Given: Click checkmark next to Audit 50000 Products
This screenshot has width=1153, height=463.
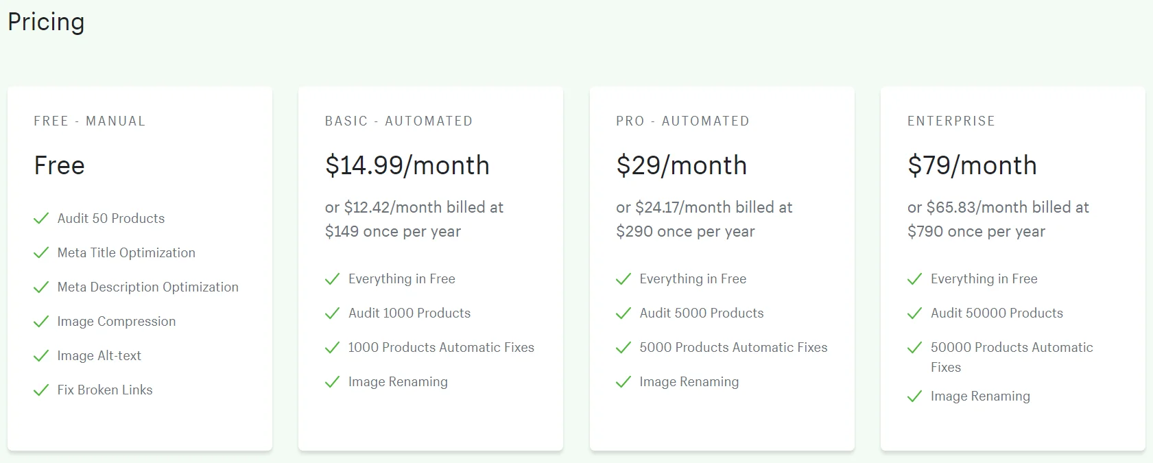Looking at the screenshot, I should (x=914, y=313).
